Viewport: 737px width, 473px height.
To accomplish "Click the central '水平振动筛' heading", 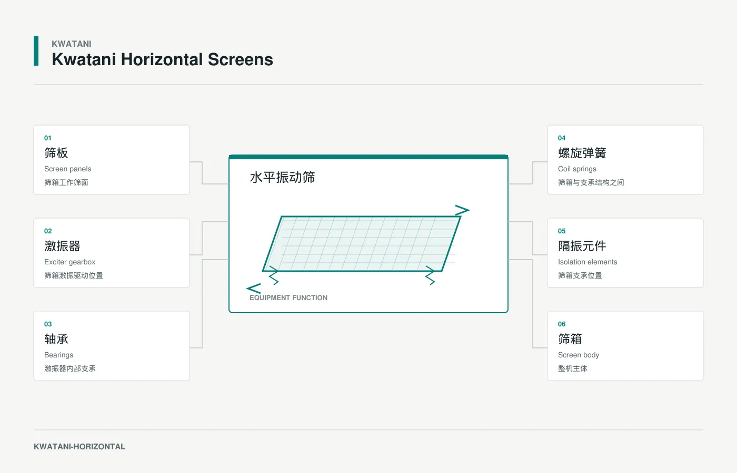I will [x=283, y=178].
